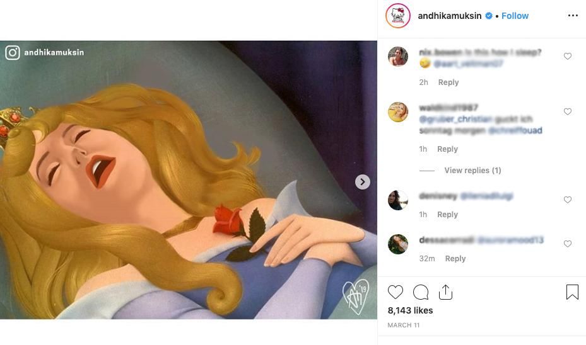
Task: Expand View replies (1)
Action: tap(472, 171)
